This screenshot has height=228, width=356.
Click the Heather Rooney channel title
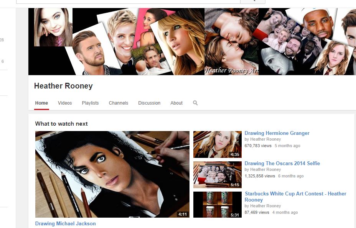[63, 86]
